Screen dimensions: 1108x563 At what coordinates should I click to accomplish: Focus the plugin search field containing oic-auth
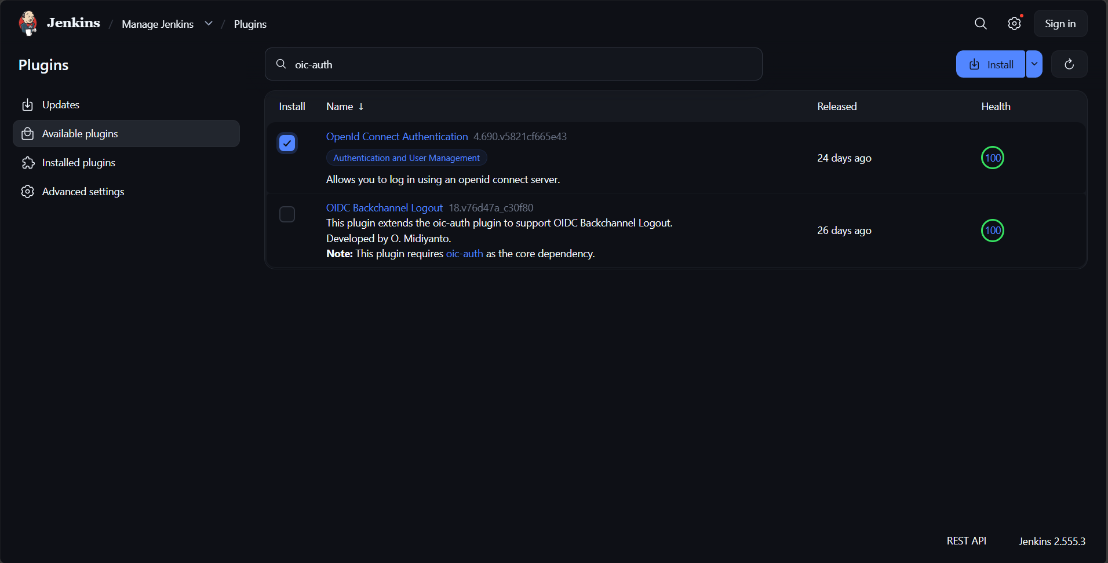513,64
